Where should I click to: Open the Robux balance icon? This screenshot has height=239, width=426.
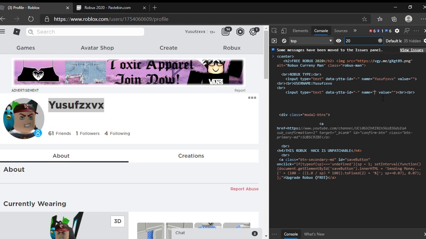point(240,32)
